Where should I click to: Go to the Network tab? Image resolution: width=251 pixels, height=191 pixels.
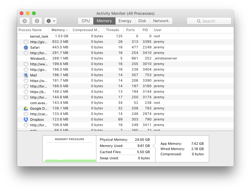coord(161,21)
